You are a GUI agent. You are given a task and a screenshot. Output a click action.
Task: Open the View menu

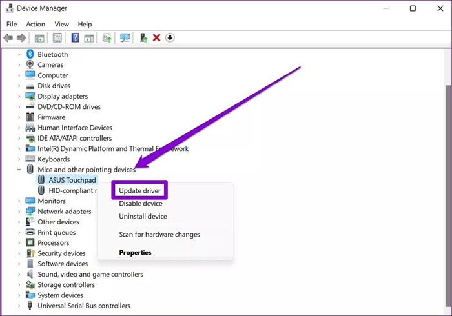(62, 24)
